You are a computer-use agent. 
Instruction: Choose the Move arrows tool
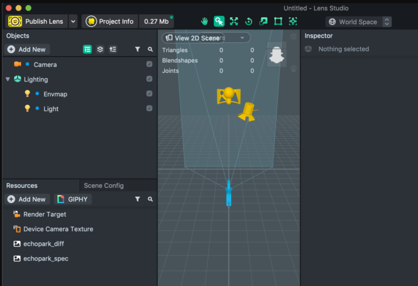tap(234, 21)
